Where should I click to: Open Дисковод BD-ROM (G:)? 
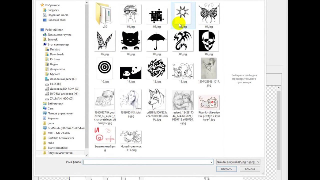(64, 89)
